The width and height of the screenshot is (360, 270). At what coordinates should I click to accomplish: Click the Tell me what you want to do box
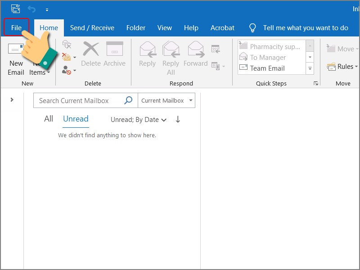coord(306,28)
